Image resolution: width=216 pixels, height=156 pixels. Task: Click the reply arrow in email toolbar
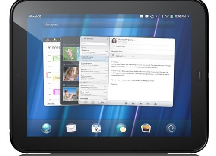tap(126, 103)
